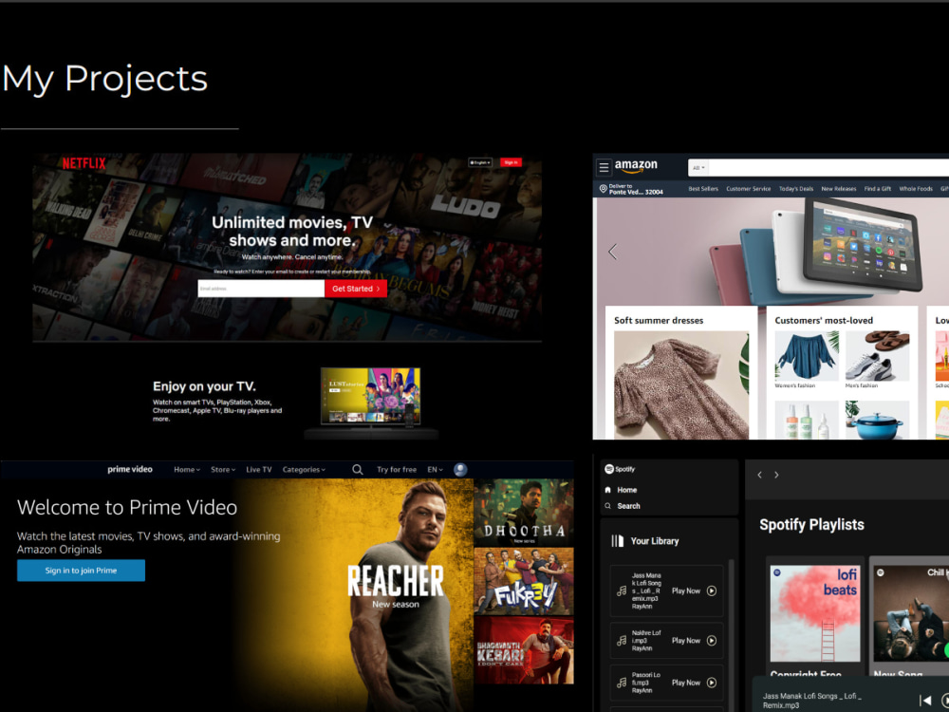This screenshot has width=949, height=712.
Task: Expand the Prime Video Home menu
Action: point(187,470)
